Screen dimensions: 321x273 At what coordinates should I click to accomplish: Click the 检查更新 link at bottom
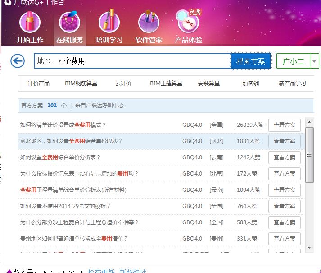pos(101,271)
